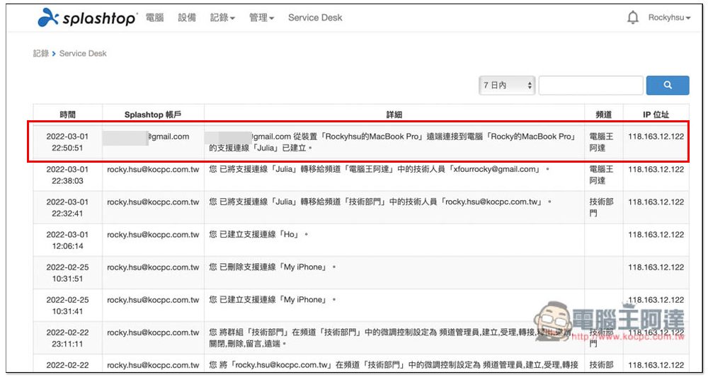Viewport: 708px width, 377px height.
Task: Click the 記錄 breadcrumb link
Action: 40,54
